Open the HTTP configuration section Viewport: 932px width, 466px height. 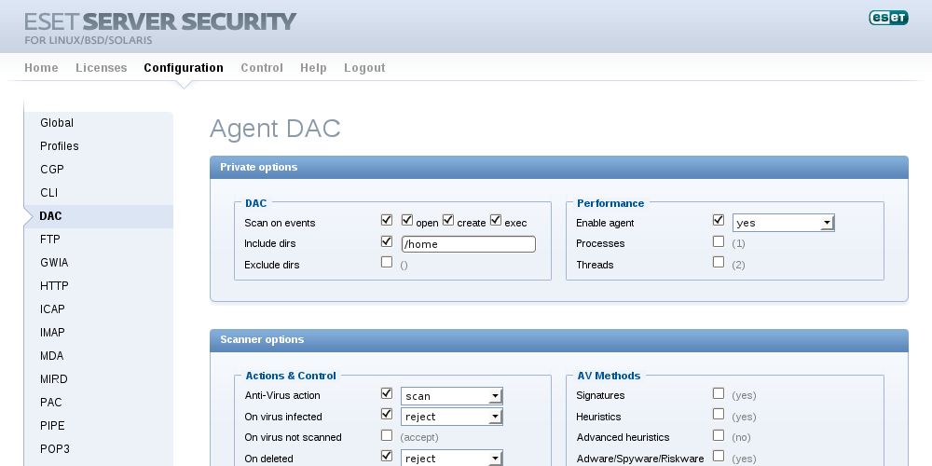[54, 286]
